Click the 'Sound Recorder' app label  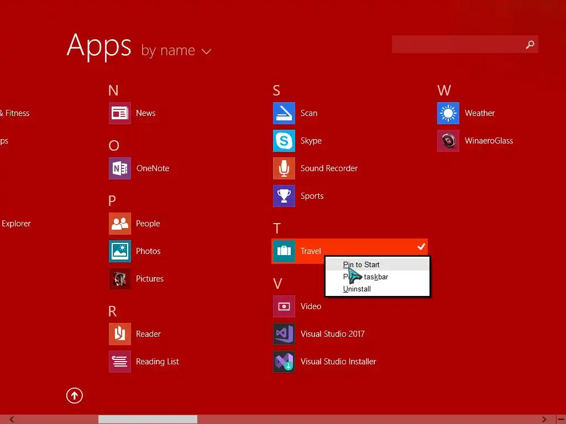[329, 168]
